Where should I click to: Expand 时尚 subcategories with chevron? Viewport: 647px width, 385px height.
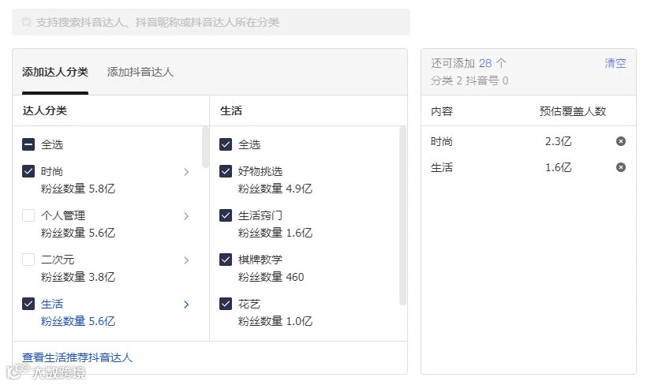[x=186, y=172]
